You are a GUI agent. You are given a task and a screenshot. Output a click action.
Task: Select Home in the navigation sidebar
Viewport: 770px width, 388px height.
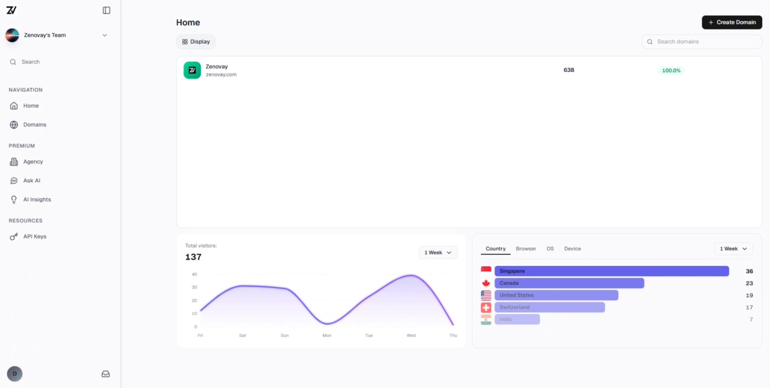[x=30, y=105]
